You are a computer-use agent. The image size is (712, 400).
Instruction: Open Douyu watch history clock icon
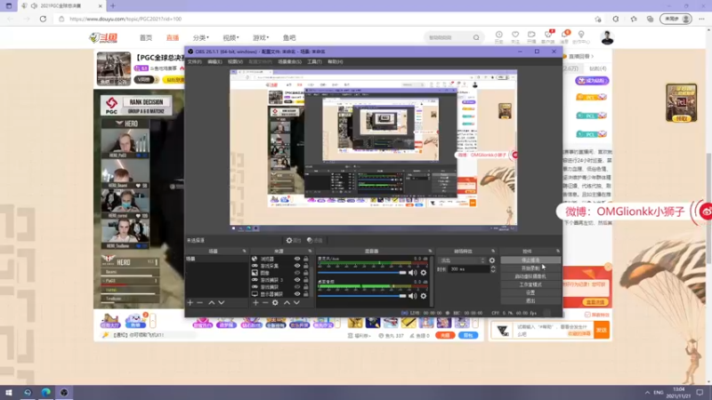click(499, 35)
